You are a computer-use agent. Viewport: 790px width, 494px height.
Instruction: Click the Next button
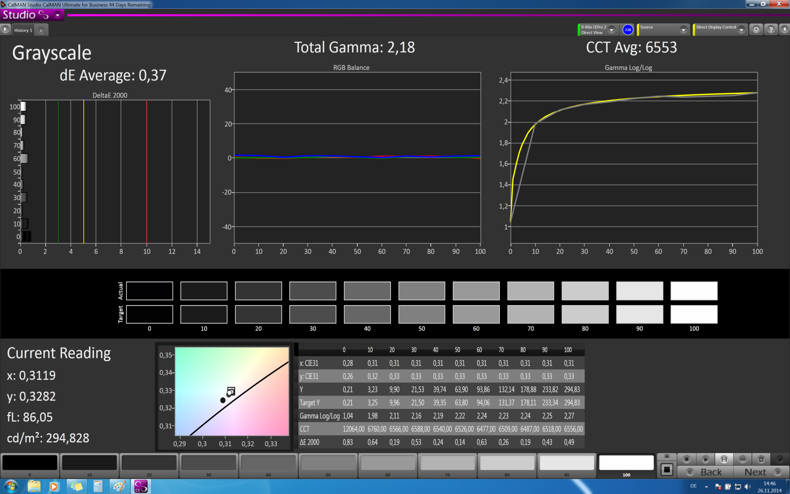(x=756, y=472)
